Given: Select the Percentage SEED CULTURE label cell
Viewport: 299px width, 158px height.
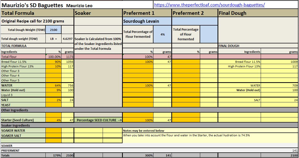Looking at the screenshot, I should [98, 120].
